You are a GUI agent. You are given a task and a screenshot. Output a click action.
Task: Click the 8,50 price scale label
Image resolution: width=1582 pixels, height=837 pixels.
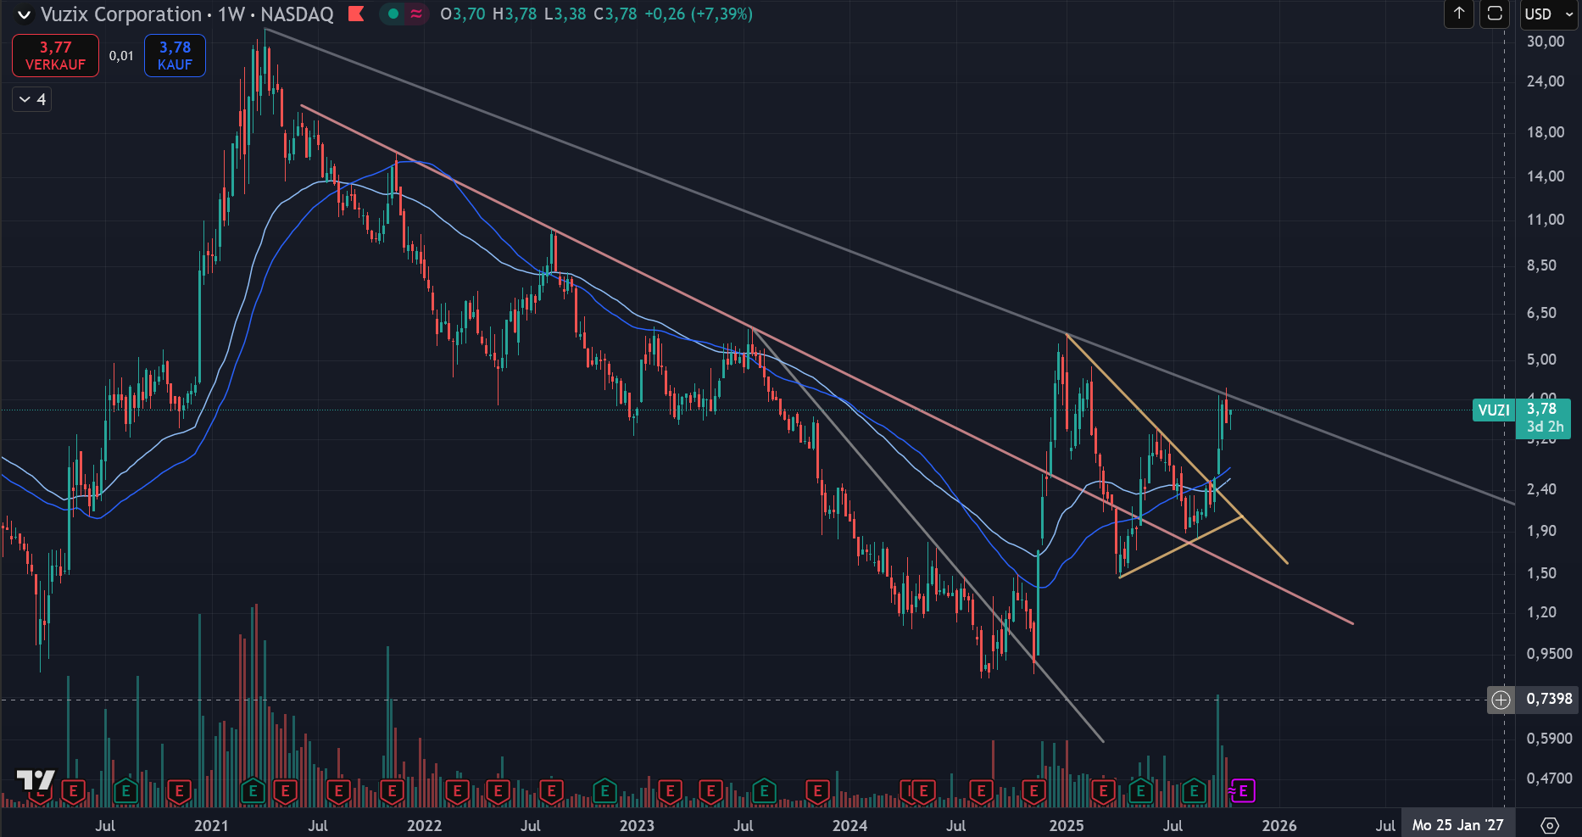[1542, 265]
